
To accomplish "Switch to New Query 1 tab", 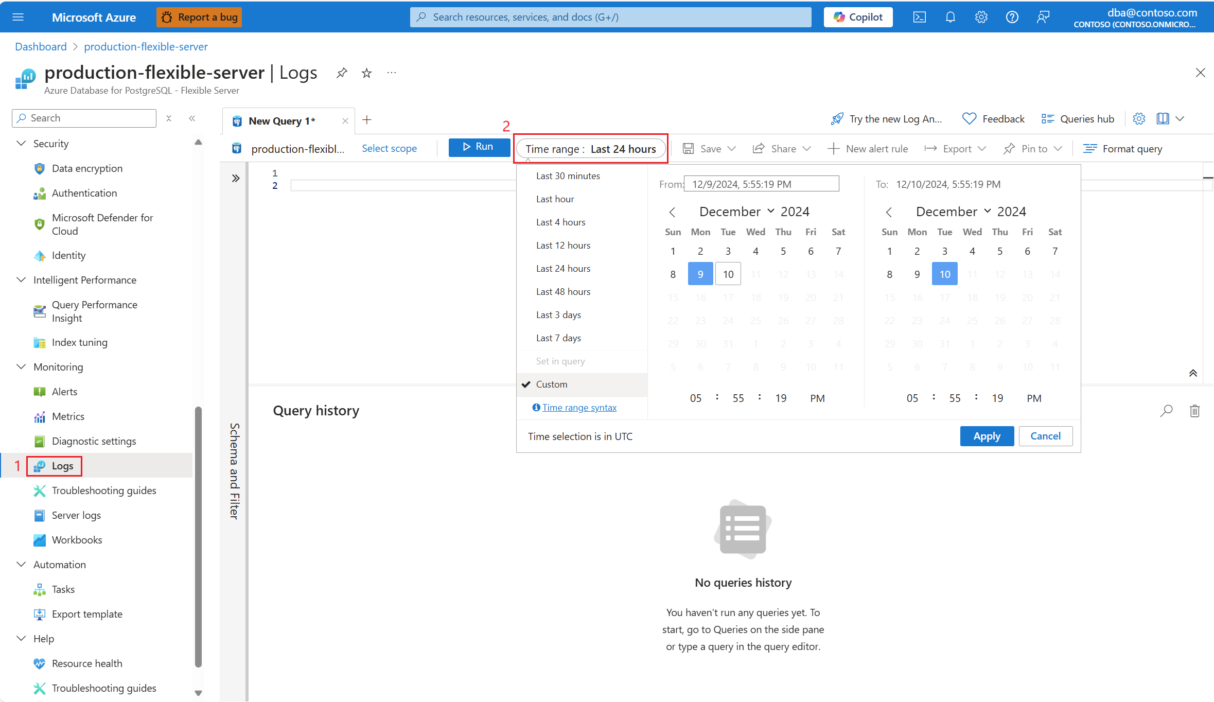I will [x=281, y=121].
